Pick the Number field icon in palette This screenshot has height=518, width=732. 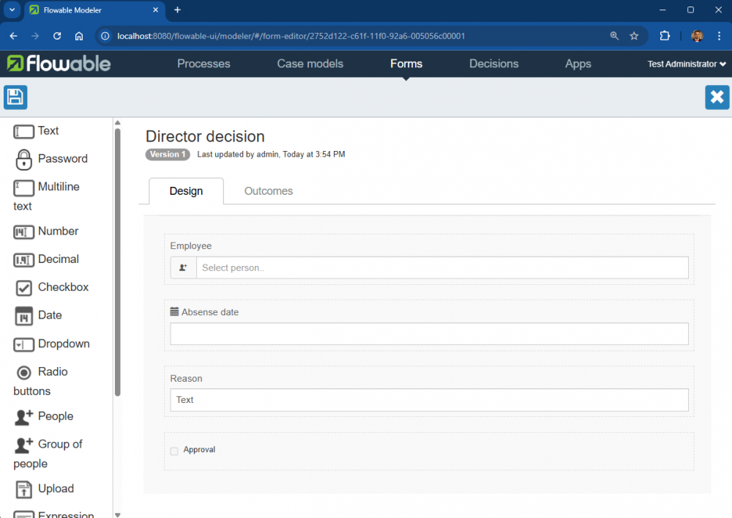tap(24, 232)
